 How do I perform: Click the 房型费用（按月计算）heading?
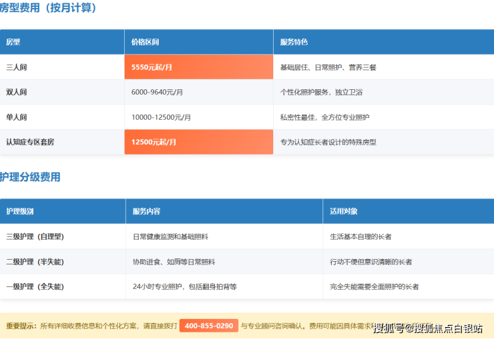coord(48,8)
